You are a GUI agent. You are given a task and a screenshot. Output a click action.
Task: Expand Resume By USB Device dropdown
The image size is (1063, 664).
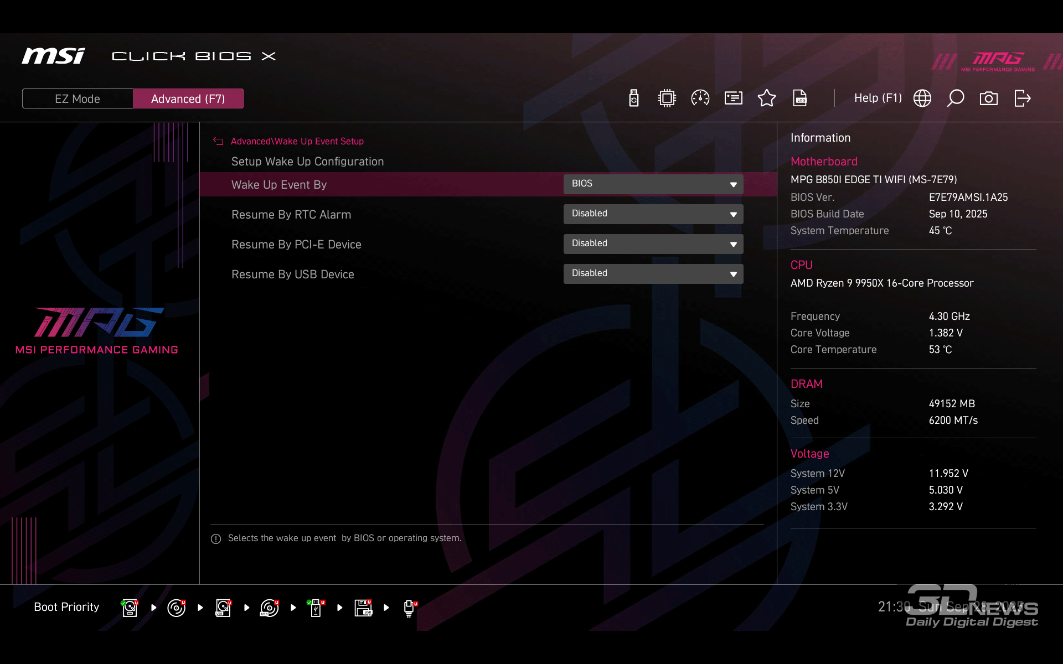pyautogui.click(x=653, y=274)
